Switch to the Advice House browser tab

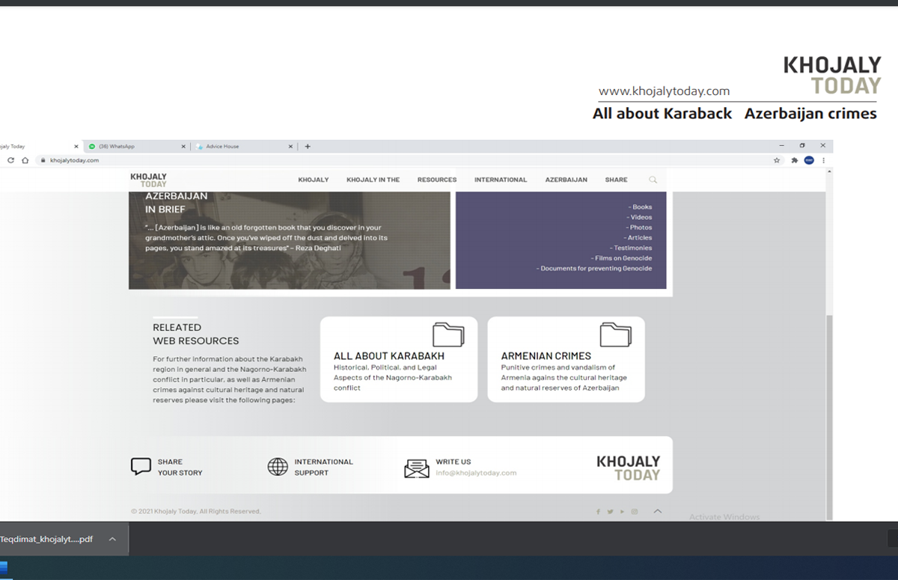point(244,146)
